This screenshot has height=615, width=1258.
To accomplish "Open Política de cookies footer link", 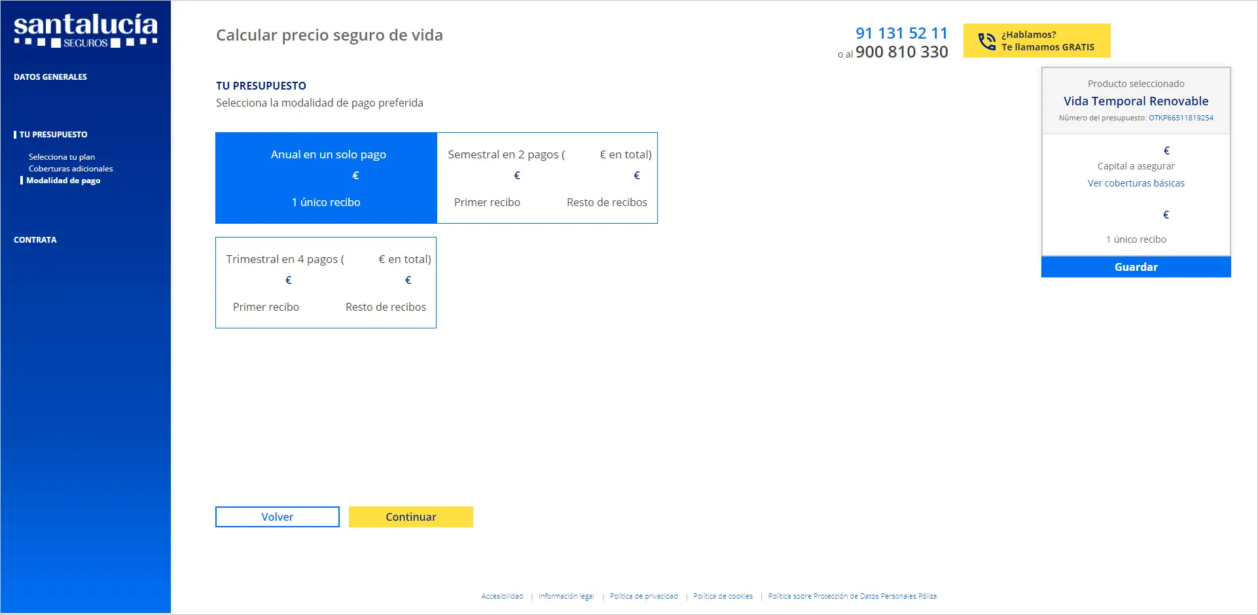I will pyautogui.click(x=723, y=596).
